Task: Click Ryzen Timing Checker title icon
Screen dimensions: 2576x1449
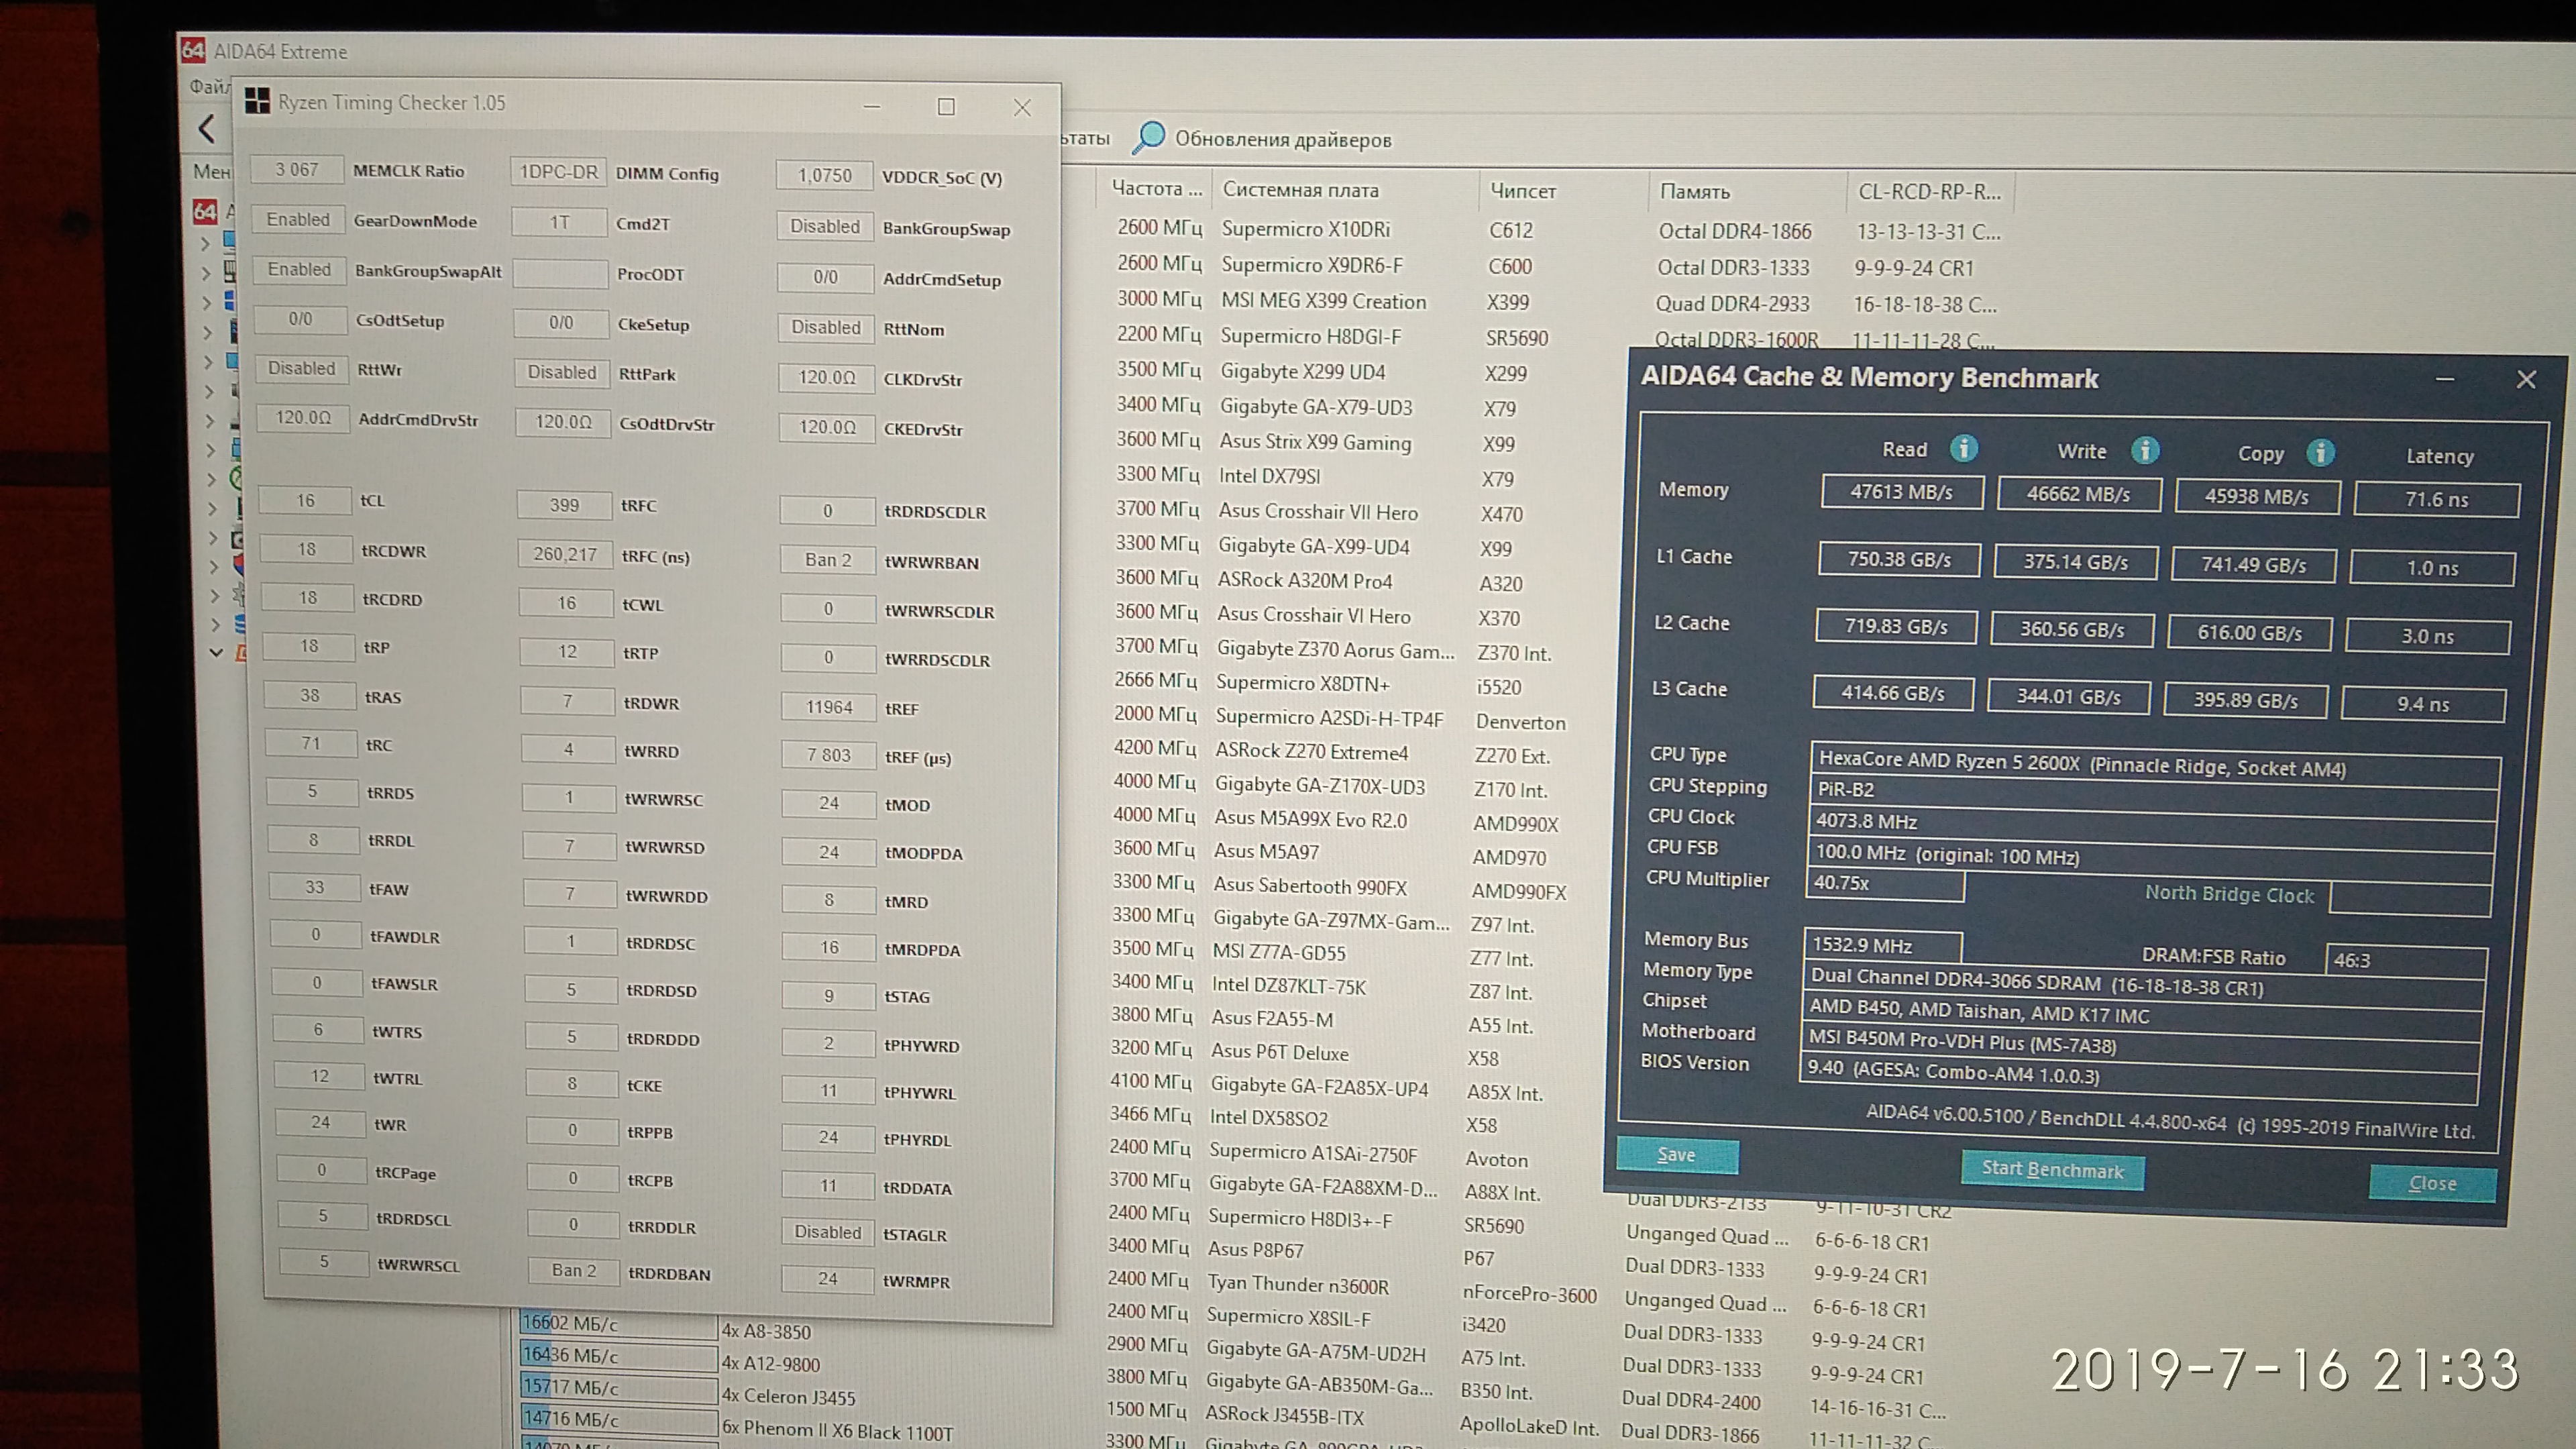Action: point(257,101)
